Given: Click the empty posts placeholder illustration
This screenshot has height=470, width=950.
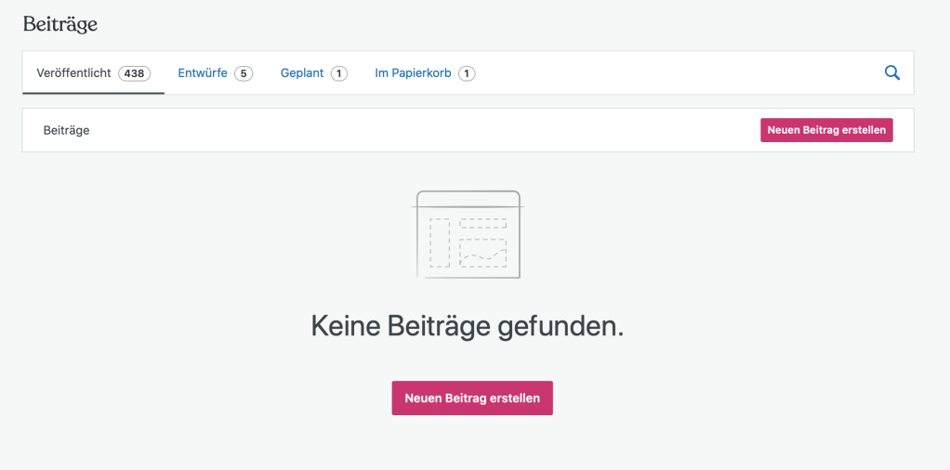Looking at the screenshot, I should (468, 234).
